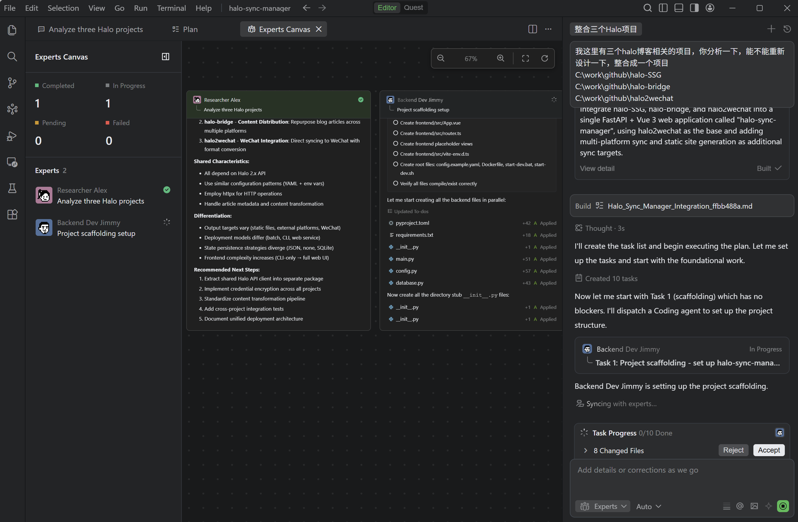
Task: Open pyproject.toml applied change
Action: (472, 223)
